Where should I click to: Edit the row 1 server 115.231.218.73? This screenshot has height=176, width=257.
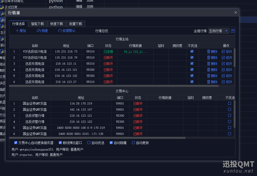[227, 52]
